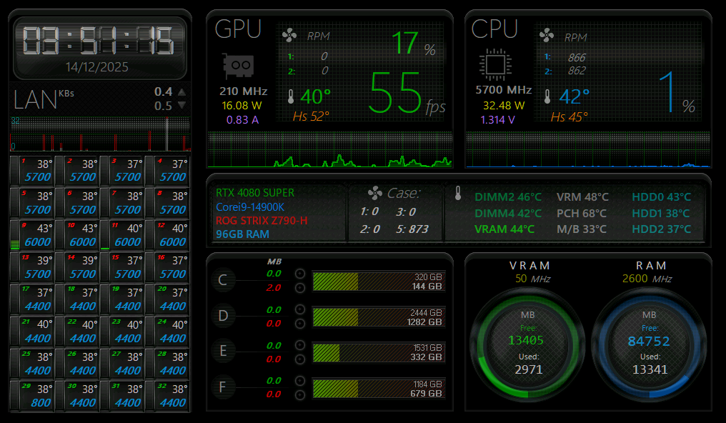Viewport: 726px width, 423px height.
Task: Click the C drive usage bar
Action: [378, 282]
